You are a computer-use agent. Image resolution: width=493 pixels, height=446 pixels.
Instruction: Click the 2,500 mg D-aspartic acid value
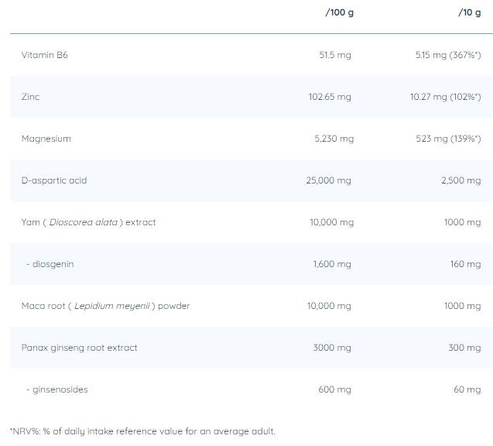point(460,180)
